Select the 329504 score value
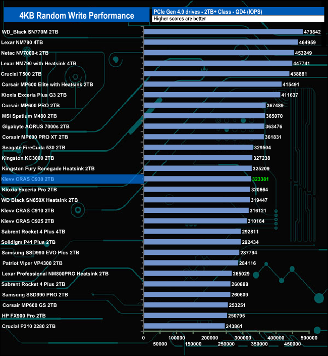This screenshot has width=328, height=356. (262, 148)
